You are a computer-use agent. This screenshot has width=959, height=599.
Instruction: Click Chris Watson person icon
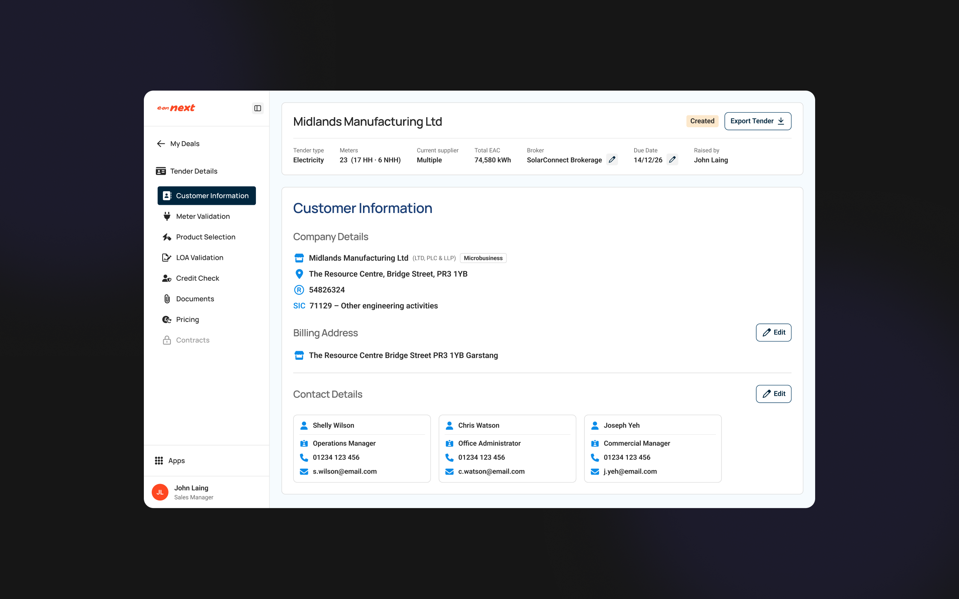coord(450,426)
